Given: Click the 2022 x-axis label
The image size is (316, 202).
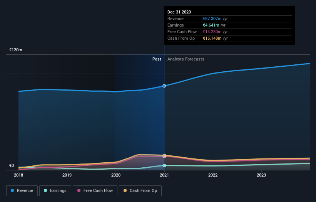Looking at the screenshot, I should (x=213, y=175).
